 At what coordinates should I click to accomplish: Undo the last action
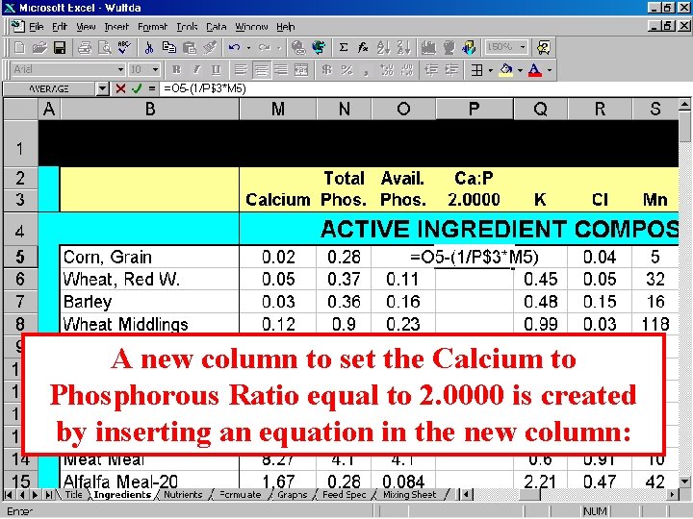[234, 47]
